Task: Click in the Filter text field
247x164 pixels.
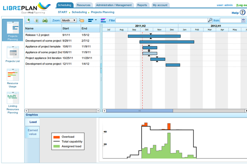Action: [x=161, y=20]
